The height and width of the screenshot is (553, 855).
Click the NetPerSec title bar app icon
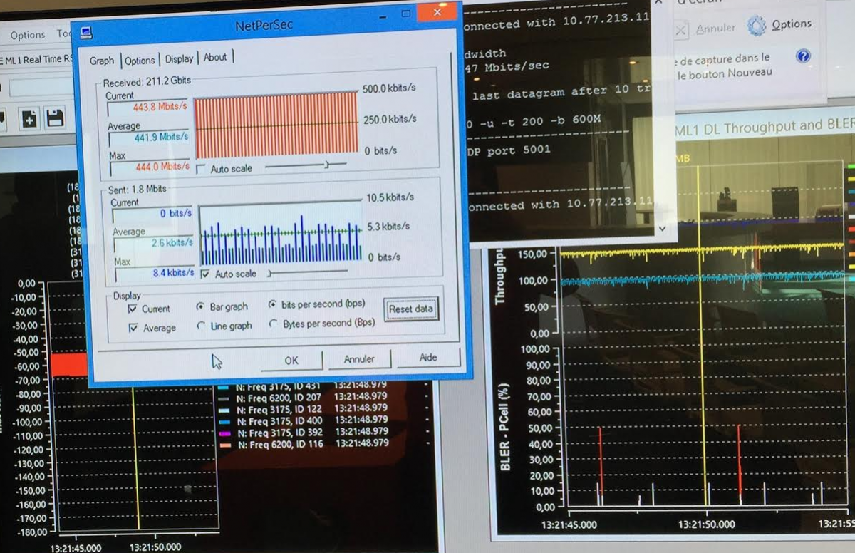pos(87,32)
